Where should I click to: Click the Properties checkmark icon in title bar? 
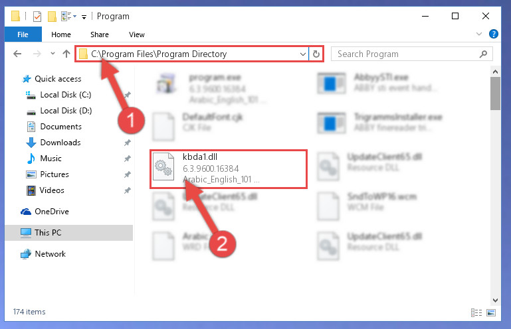pyautogui.click(x=37, y=17)
